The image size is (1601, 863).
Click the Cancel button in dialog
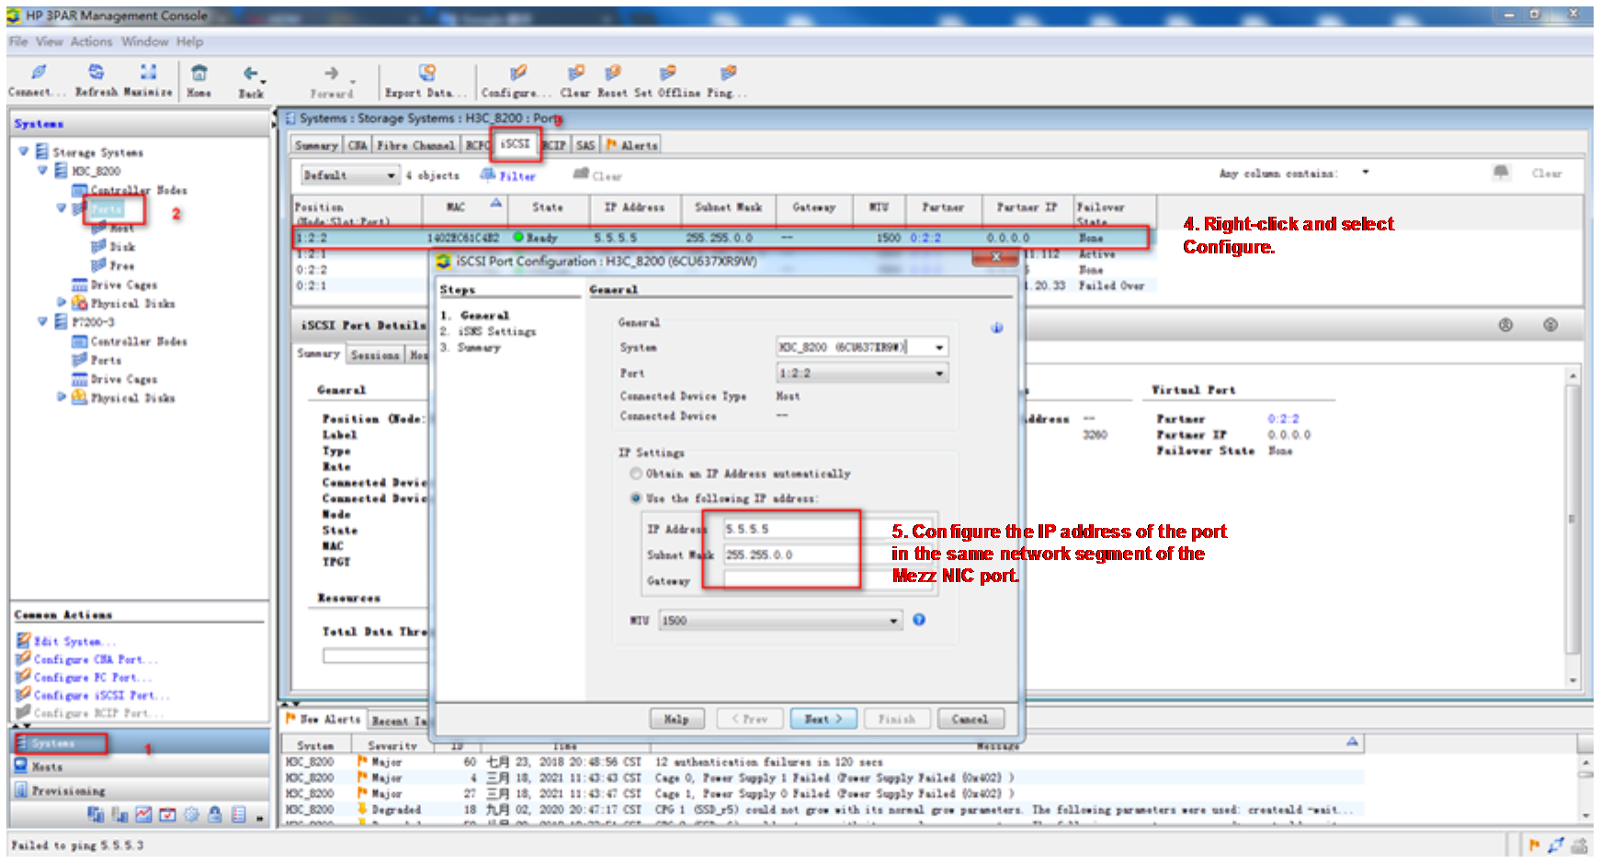click(x=971, y=719)
